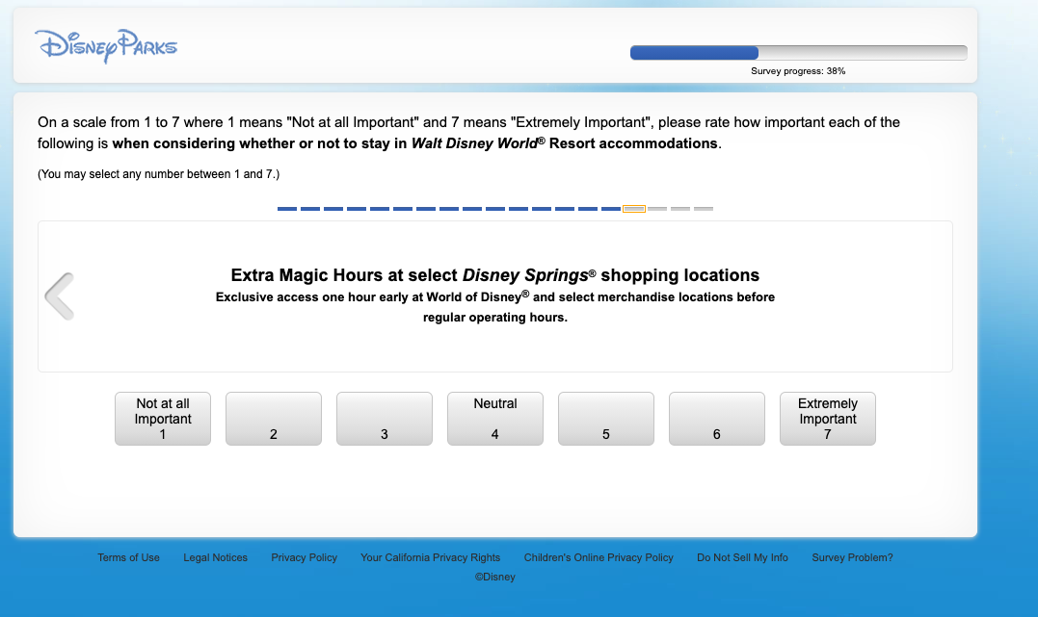The height and width of the screenshot is (617, 1038).
Task: Click the highlighted yellow progress segment
Action: pos(634,208)
